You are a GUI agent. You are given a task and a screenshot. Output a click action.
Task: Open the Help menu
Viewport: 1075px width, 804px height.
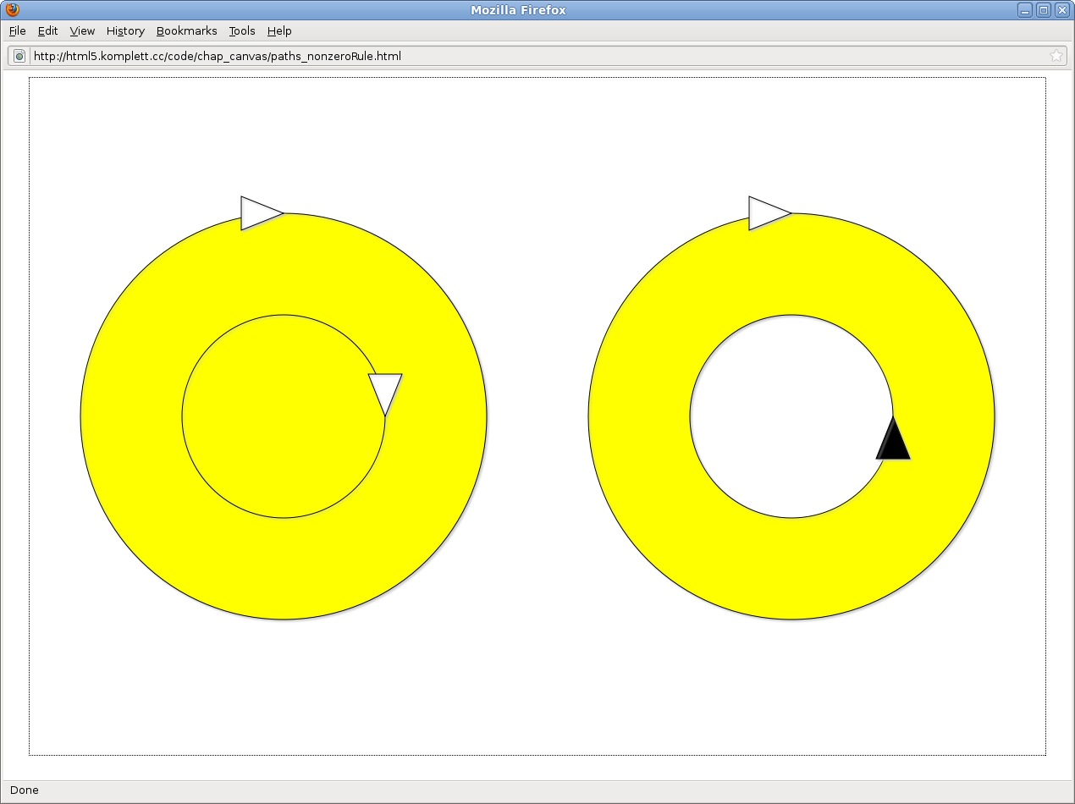pyautogui.click(x=279, y=30)
